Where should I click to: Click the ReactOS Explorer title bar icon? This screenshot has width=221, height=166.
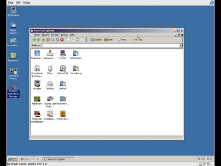(32, 30)
